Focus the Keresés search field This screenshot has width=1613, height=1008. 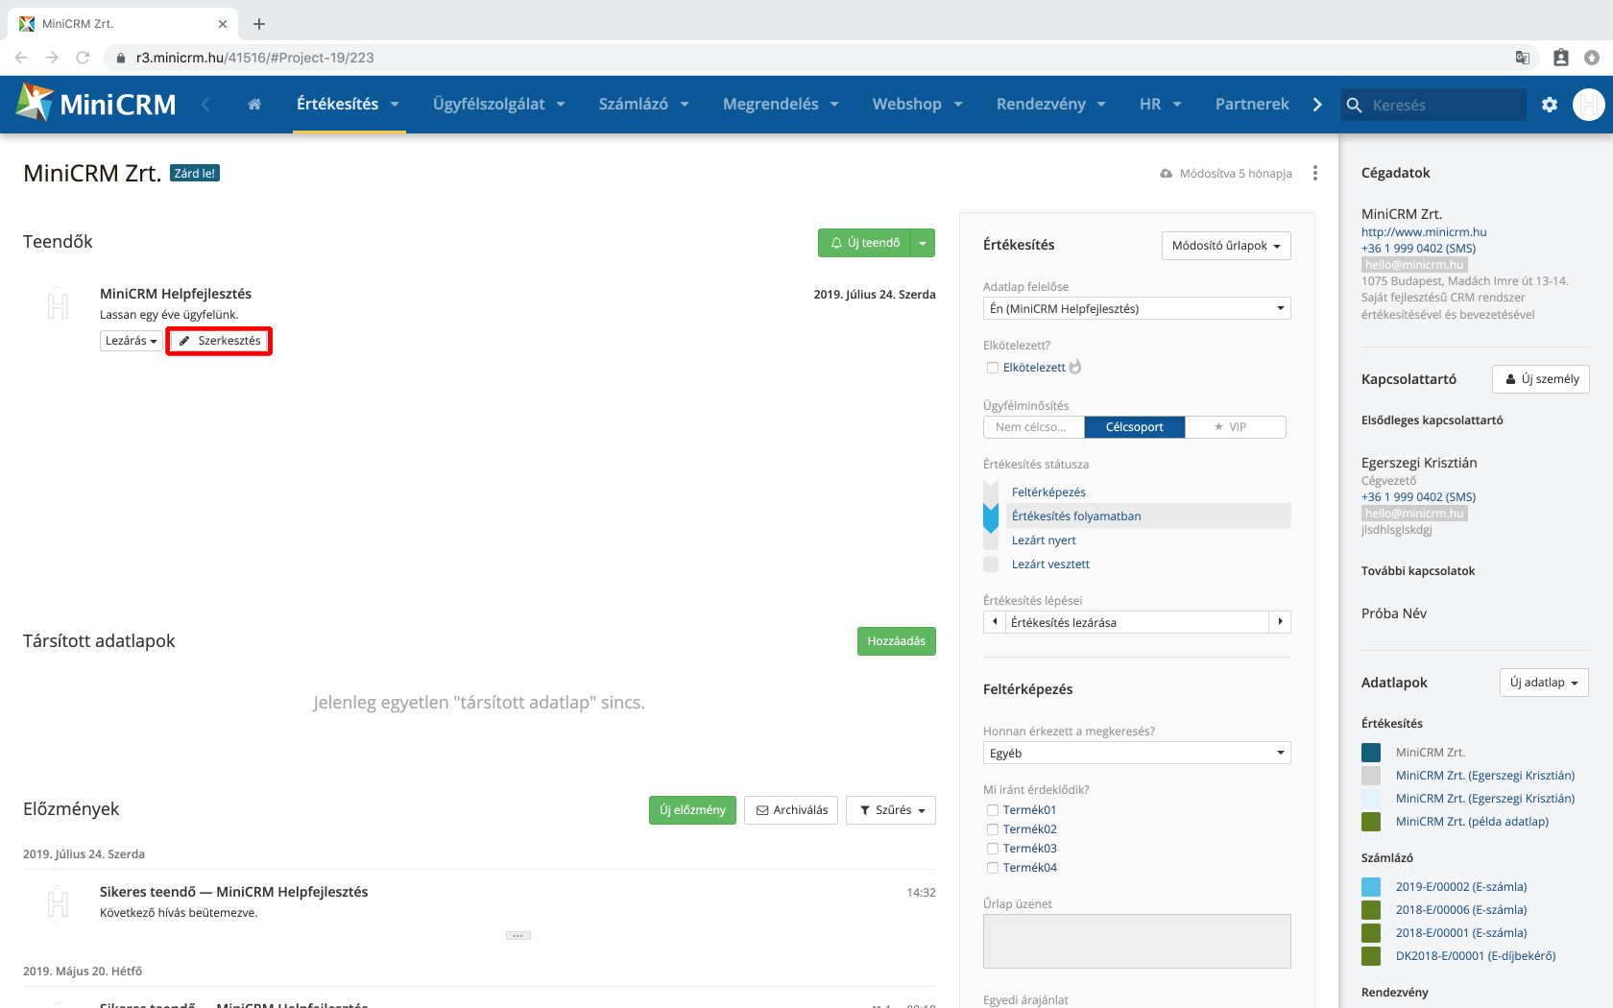pyautogui.click(x=1433, y=105)
